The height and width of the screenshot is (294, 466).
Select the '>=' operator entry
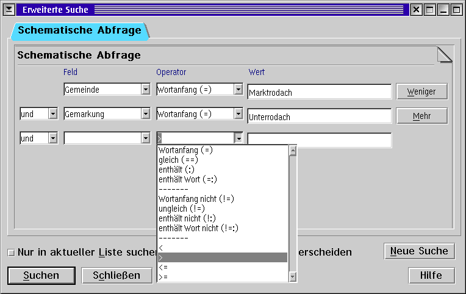pos(163,277)
